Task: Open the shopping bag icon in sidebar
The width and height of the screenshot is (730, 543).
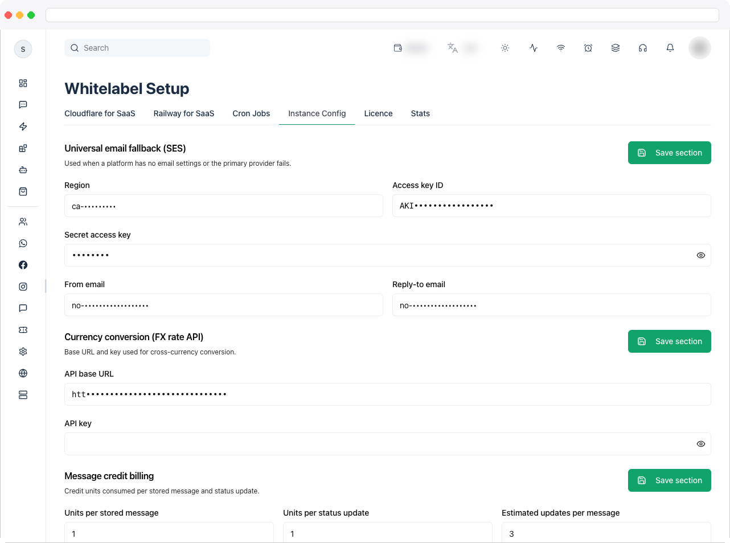Action: 23,191
